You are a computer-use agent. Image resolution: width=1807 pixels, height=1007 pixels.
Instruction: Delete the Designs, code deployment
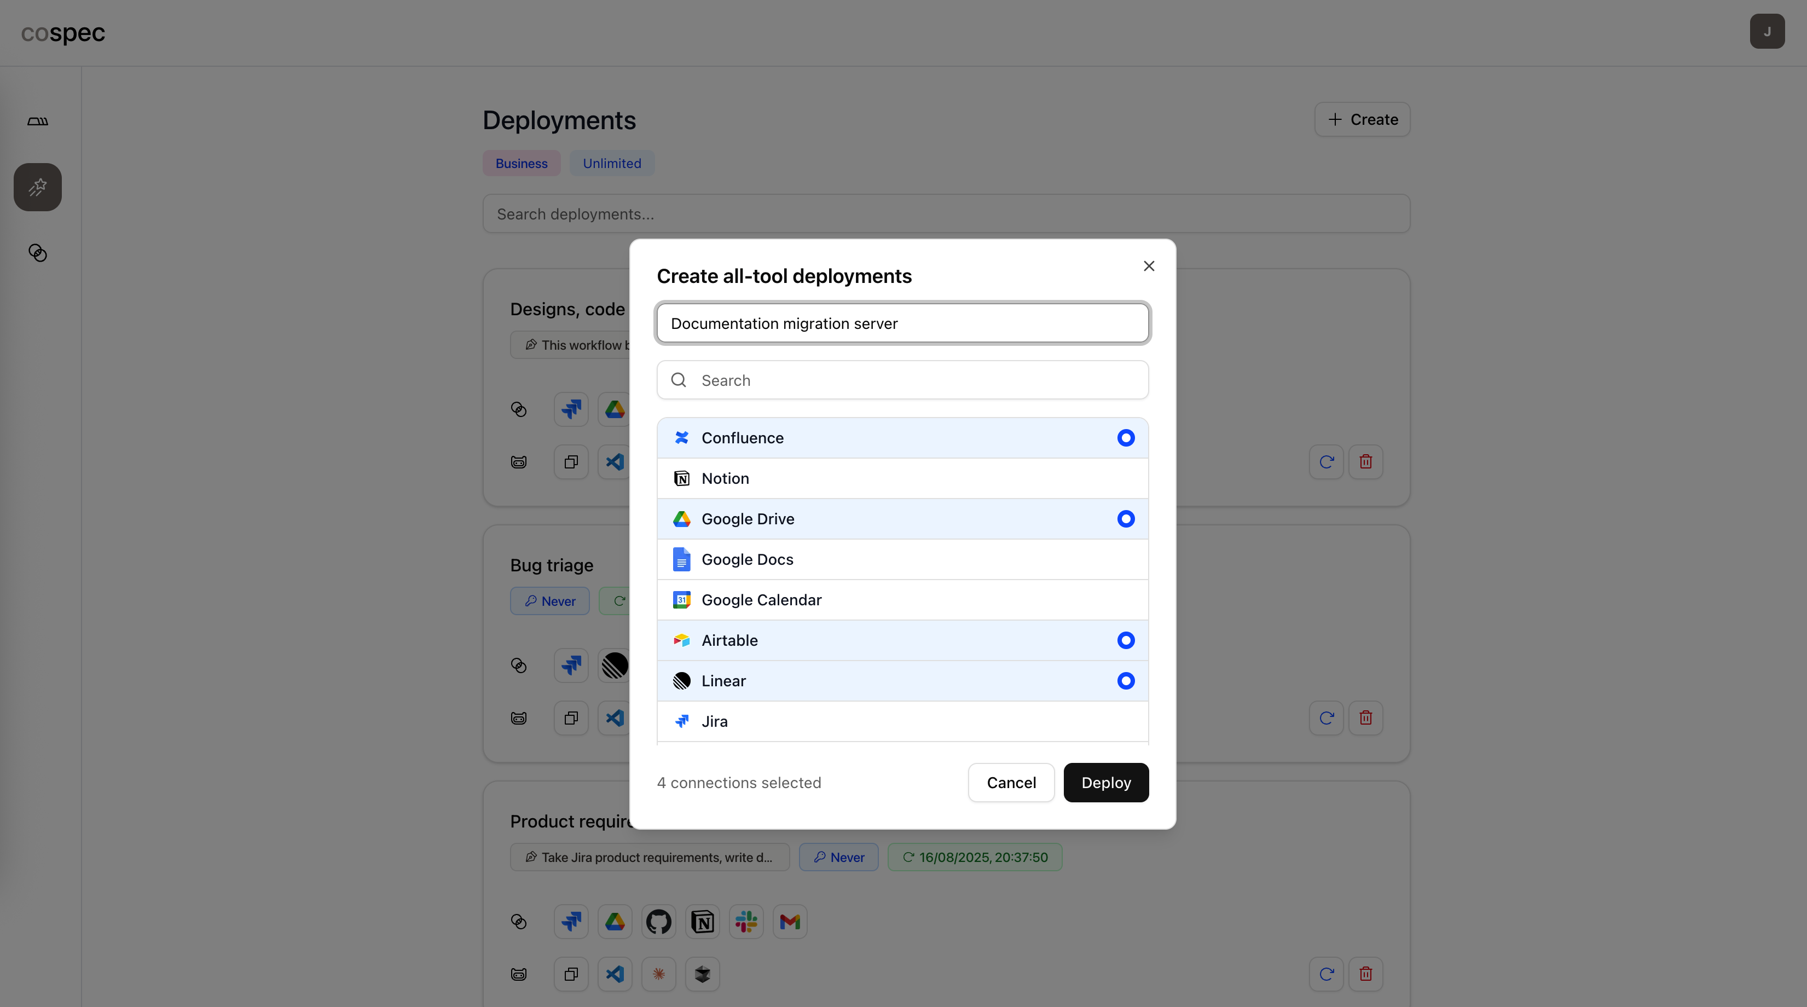pyautogui.click(x=1365, y=462)
